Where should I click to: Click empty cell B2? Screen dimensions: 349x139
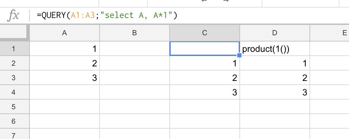pyautogui.click(x=135, y=64)
